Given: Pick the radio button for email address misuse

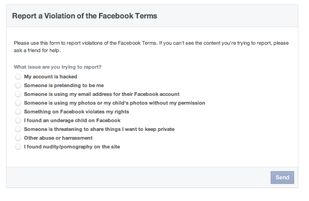Looking at the screenshot, I should pyautogui.click(x=18, y=94).
